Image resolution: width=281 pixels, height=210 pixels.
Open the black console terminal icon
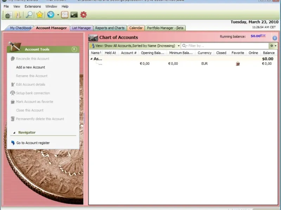click(74, 15)
